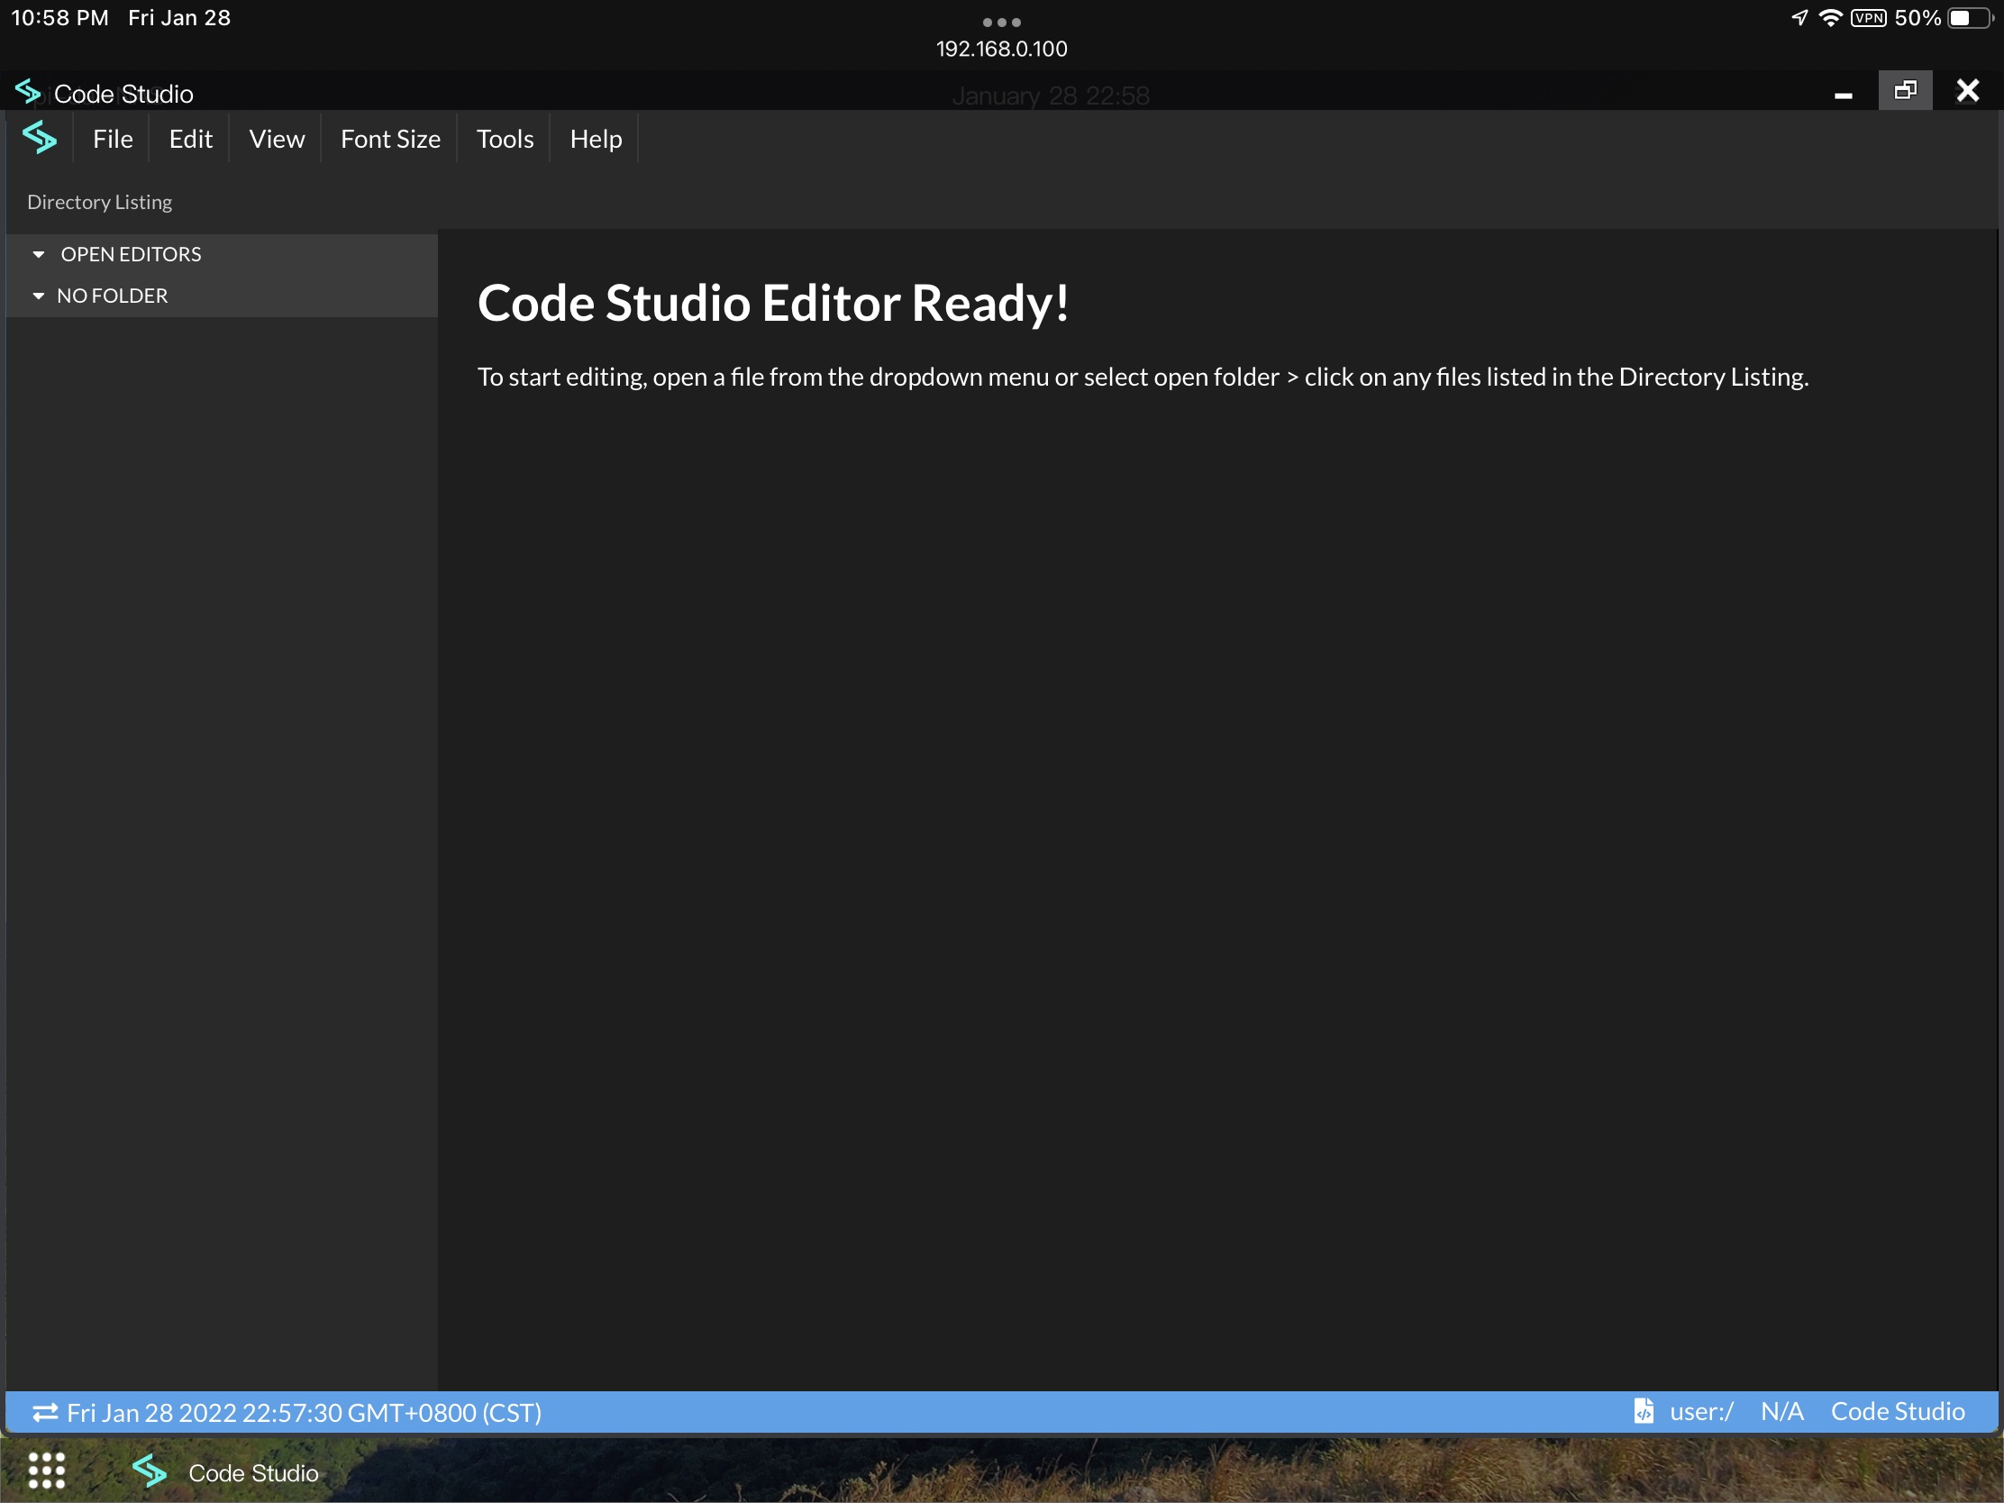
Task: Open the Edit menu
Action: tap(190, 139)
